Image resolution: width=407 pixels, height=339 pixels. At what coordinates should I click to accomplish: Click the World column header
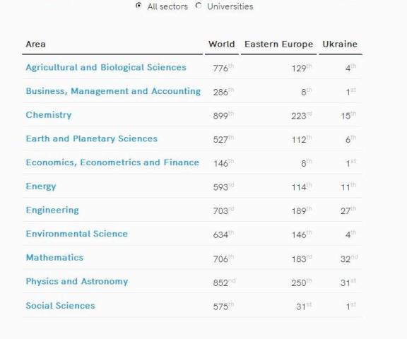pos(222,44)
